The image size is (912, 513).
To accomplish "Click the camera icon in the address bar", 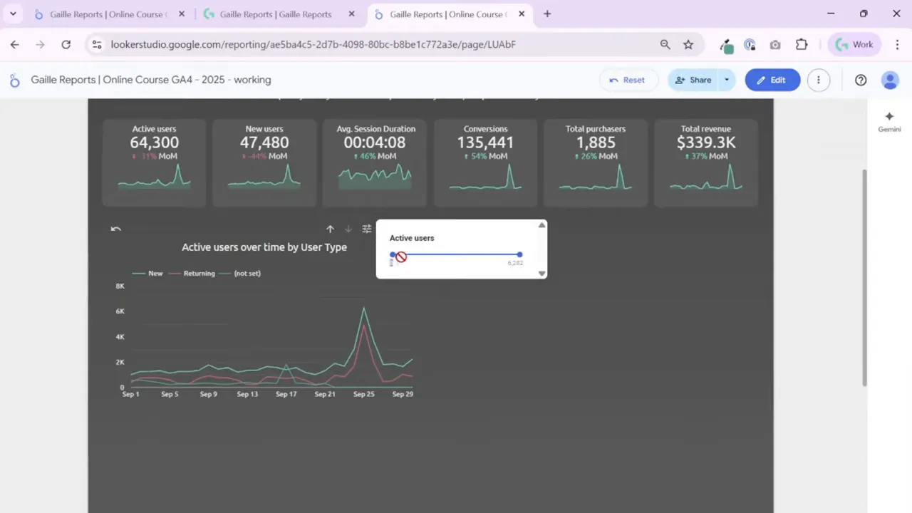I will tap(775, 44).
